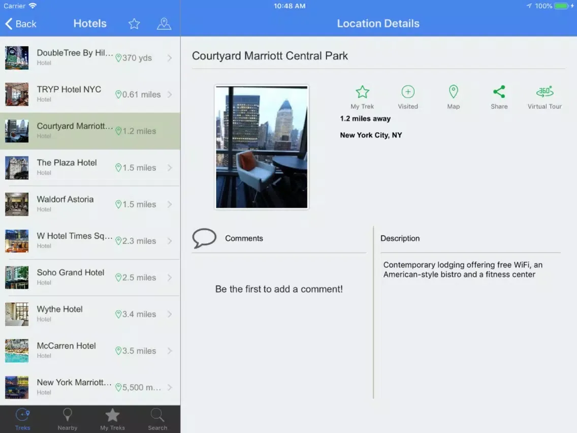Viewport: 577px width, 433px height.
Task: Tap distance pin beside 1.2 miles
Action: (x=118, y=131)
